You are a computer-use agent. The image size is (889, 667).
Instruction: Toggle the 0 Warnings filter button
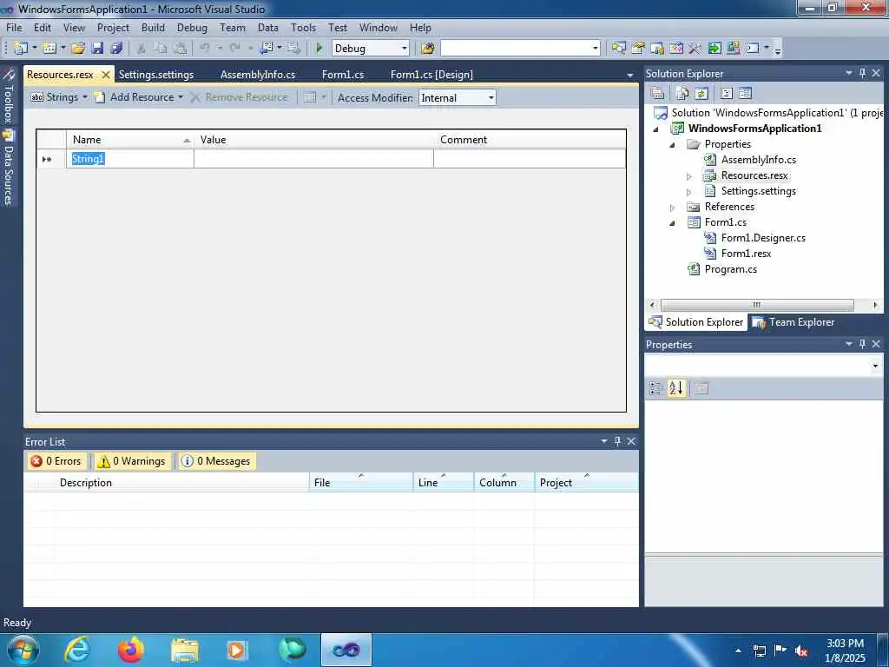133,461
